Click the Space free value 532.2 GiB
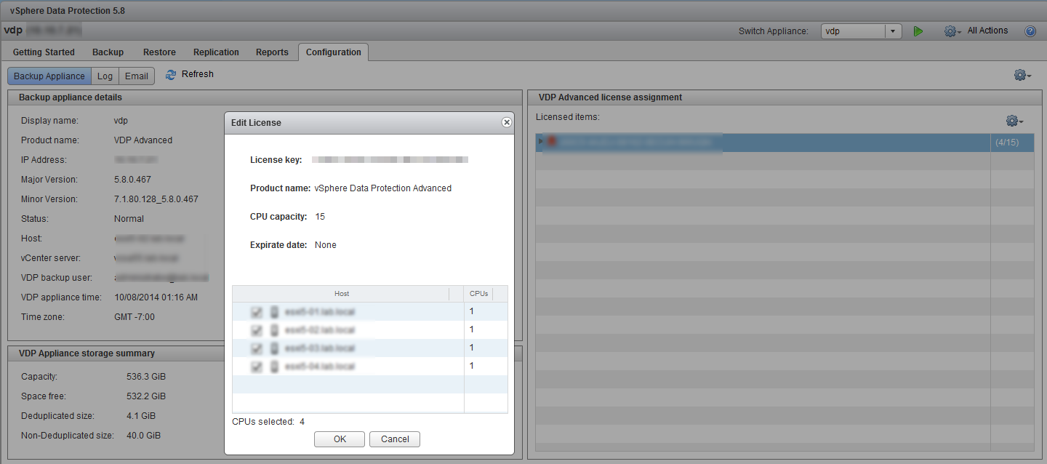 pos(146,396)
